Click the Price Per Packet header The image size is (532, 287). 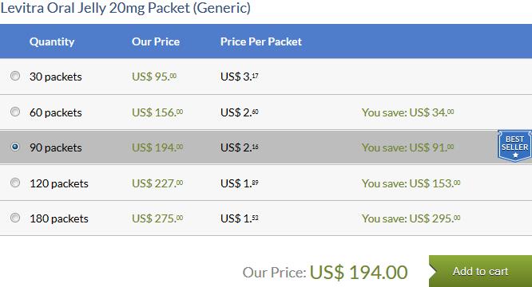point(261,41)
